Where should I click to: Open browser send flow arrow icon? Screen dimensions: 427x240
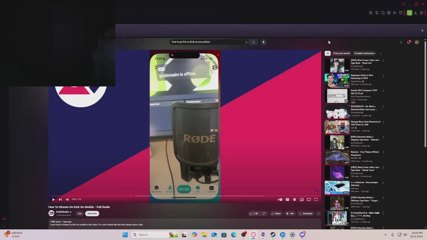tap(395, 13)
